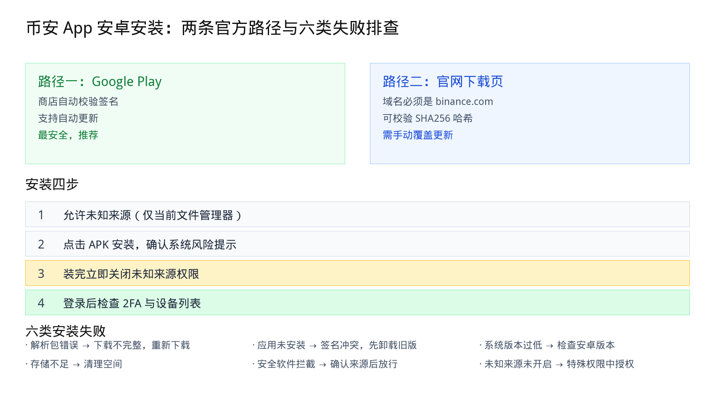
Task: Click the '存储不足 → 清理空间' item
Action: tap(74, 364)
